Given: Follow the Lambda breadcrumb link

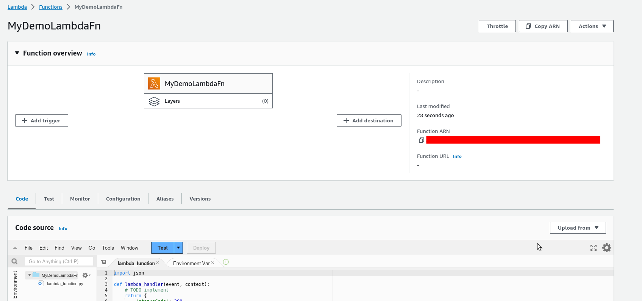Looking at the screenshot, I should [x=17, y=7].
